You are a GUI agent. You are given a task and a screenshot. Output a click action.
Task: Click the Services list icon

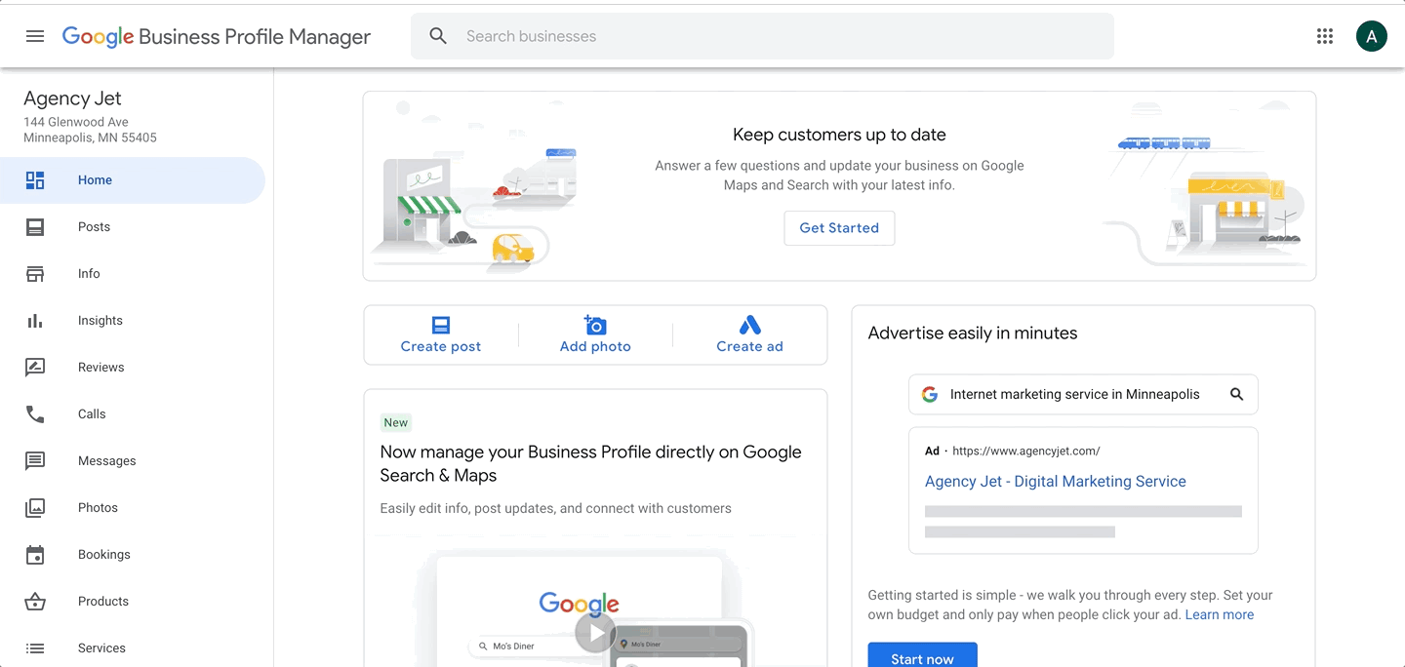coord(35,648)
